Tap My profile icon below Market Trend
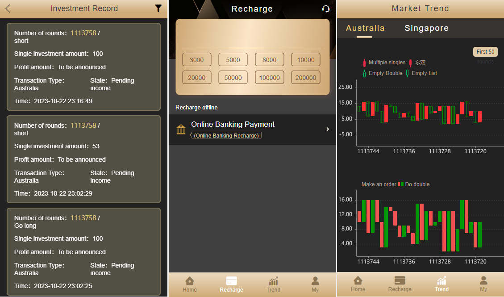 pyautogui.click(x=483, y=284)
